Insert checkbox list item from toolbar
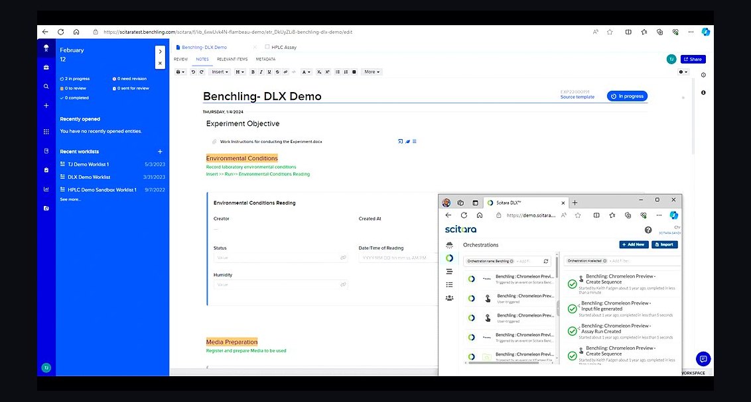The width and height of the screenshot is (751, 402). [x=354, y=72]
